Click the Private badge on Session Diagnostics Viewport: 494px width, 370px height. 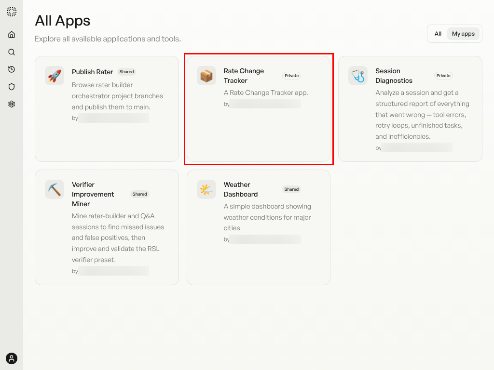click(443, 76)
